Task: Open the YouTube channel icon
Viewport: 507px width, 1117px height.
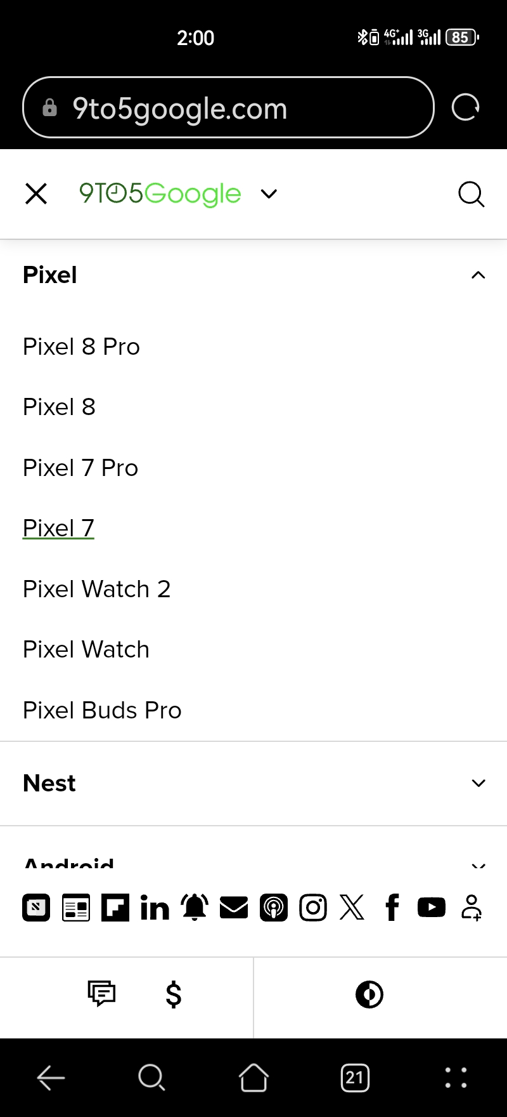Action: 432,908
